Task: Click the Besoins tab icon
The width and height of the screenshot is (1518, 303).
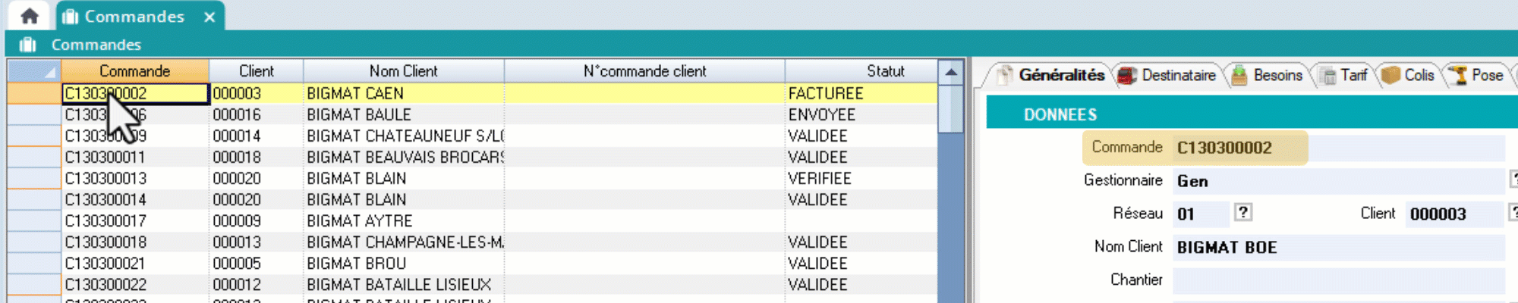Action: coord(1239,76)
